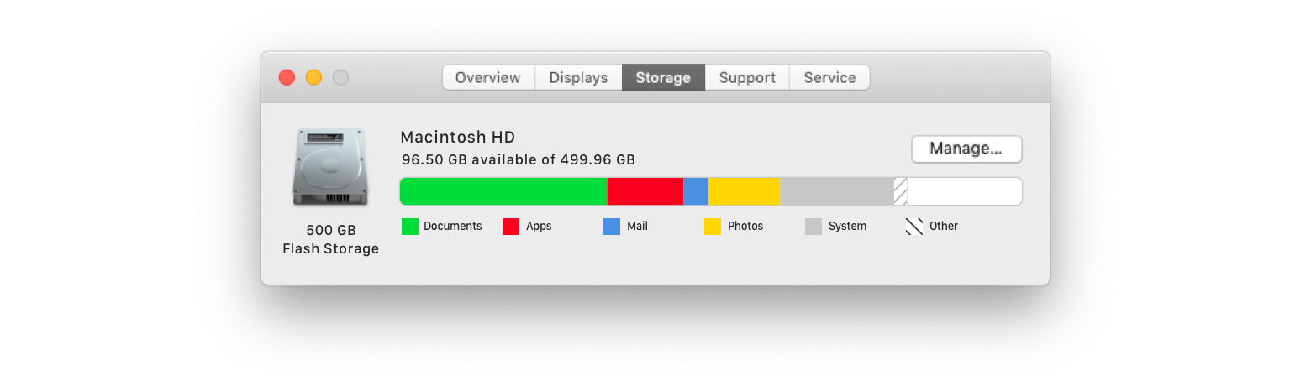The width and height of the screenshot is (1311, 386).
Task: Click the blue Mail segment in storage bar
Action: 696,191
